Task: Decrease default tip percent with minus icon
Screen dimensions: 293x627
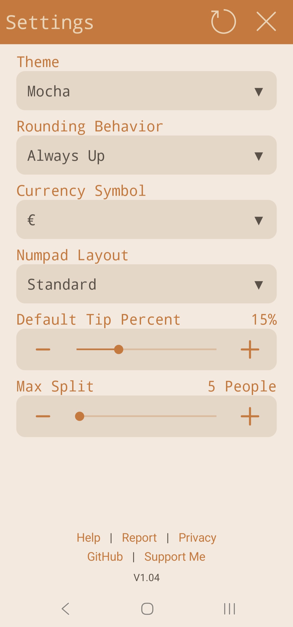Action: point(43,349)
